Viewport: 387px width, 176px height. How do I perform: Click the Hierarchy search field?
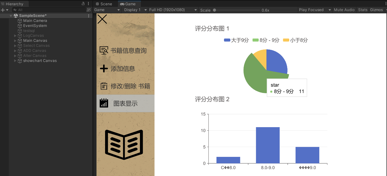point(49,10)
